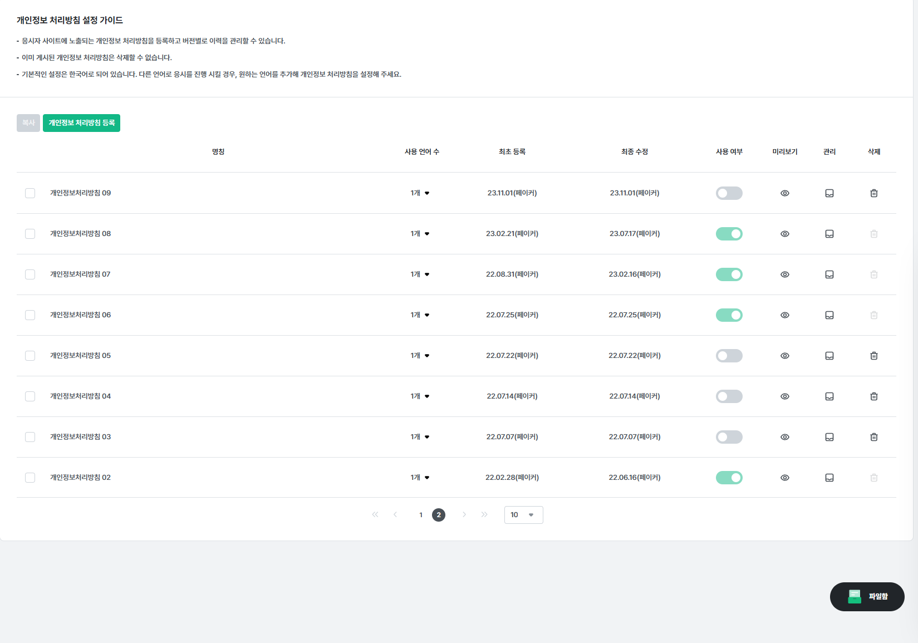Image resolution: width=918 pixels, height=643 pixels.
Task: Open management for 개인정보처리방침 08
Action: tap(829, 234)
